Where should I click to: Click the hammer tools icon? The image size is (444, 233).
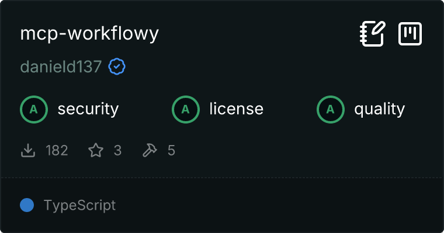point(150,150)
